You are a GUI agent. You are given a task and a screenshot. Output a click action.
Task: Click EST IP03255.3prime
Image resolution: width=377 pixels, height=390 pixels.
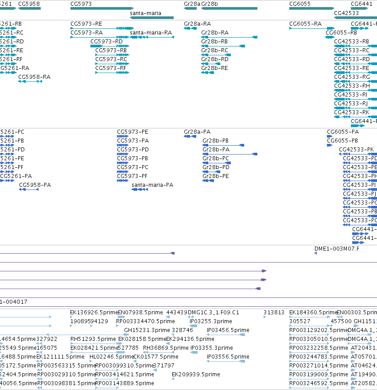coord(211,321)
